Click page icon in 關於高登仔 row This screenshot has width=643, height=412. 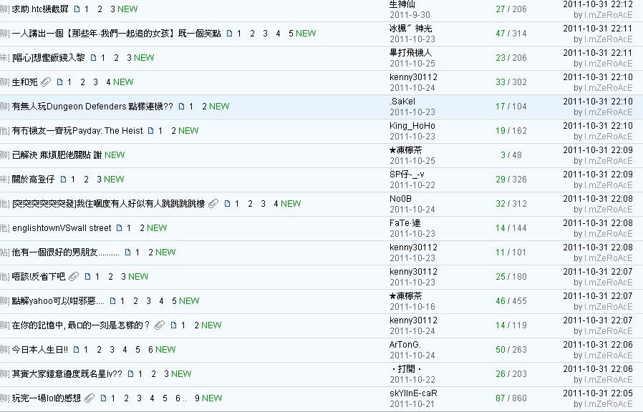[x=63, y=180]
